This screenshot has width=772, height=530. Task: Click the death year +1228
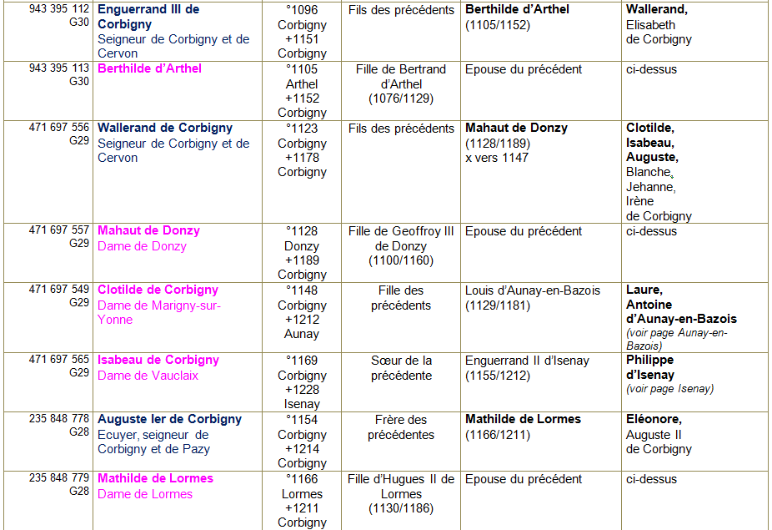click(x=302, y=390)
